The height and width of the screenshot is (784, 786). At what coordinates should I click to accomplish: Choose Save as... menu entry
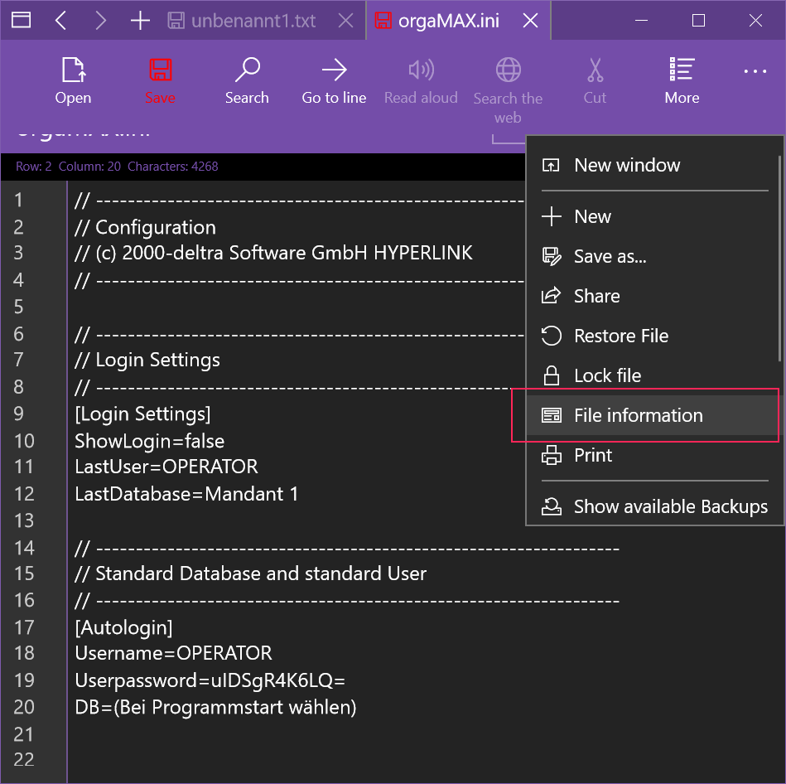[654, 256]
